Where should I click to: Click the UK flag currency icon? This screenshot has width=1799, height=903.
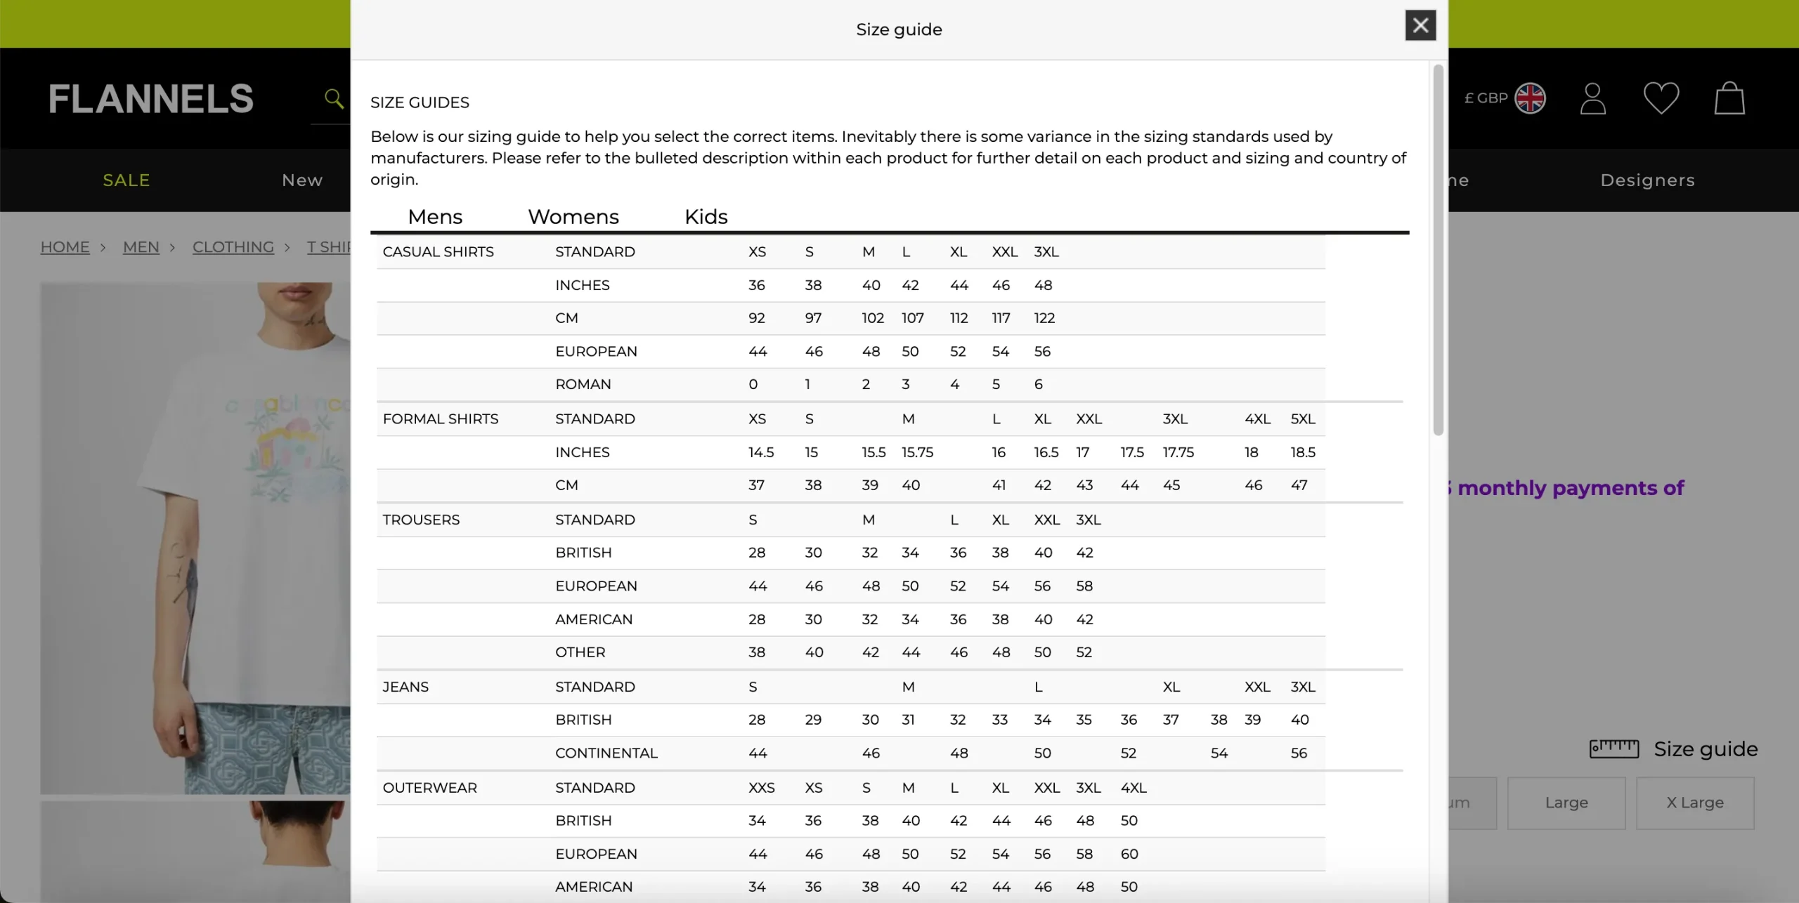coord(1530,98)
